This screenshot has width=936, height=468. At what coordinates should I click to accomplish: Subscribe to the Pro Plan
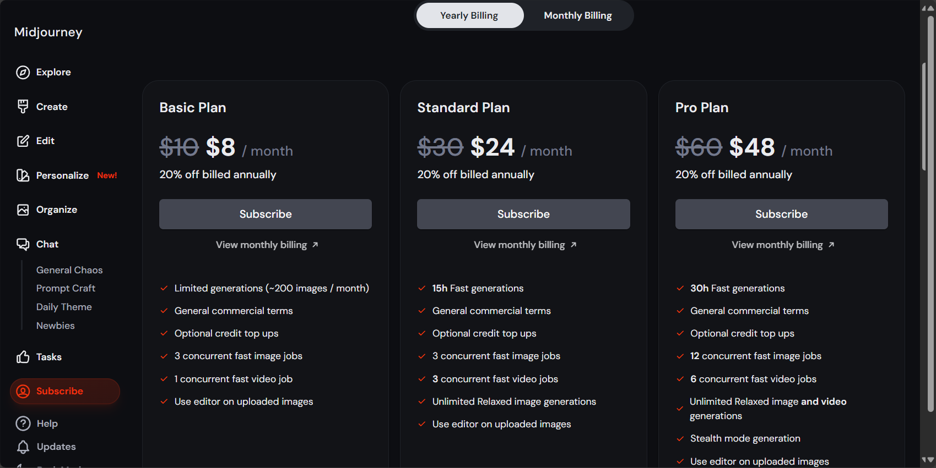pyautogui.click(x=781, y=214)
